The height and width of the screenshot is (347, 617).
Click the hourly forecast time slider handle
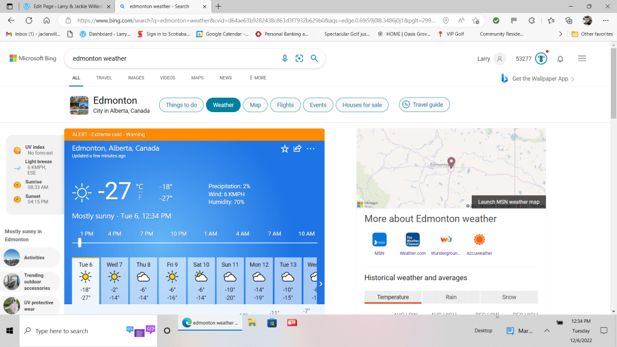(80, 243)
